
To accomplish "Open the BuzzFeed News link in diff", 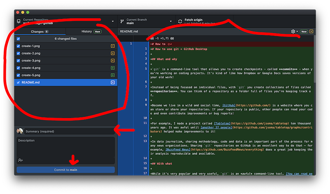I will point(178,150).
